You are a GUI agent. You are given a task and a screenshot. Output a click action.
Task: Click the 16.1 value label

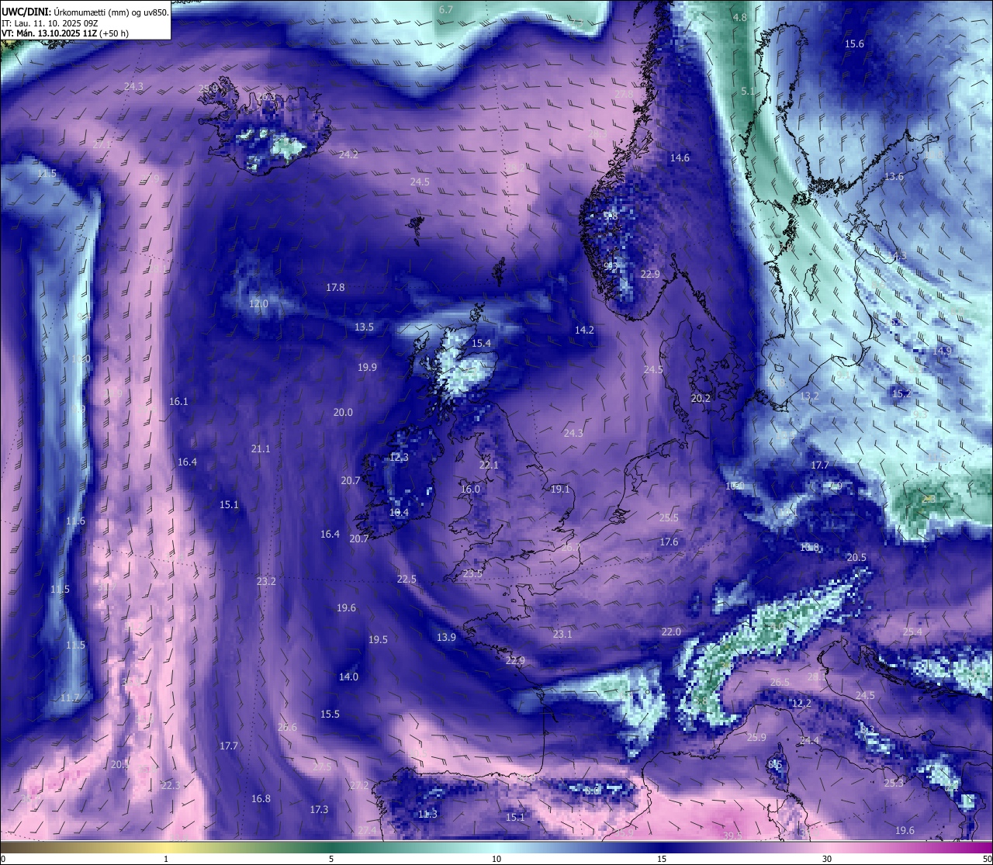click(x=178, y=401)
